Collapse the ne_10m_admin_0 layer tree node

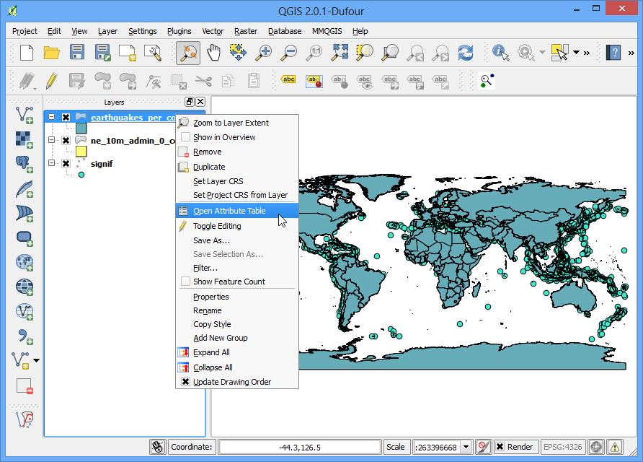click(x=52, y=139)
